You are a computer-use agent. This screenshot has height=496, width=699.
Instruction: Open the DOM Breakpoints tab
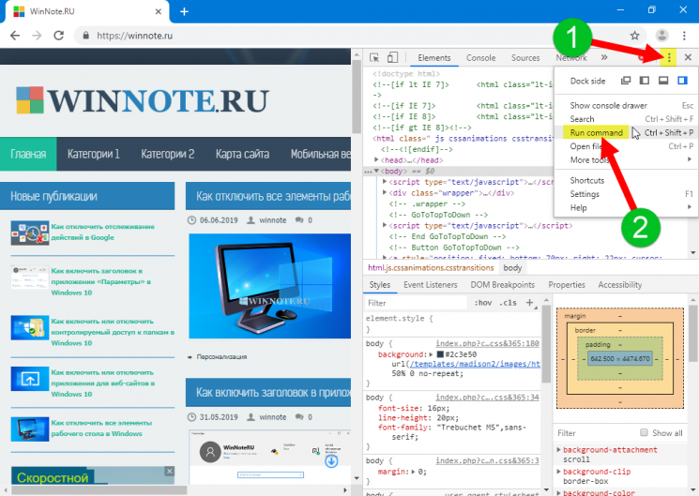click(502, 285)
